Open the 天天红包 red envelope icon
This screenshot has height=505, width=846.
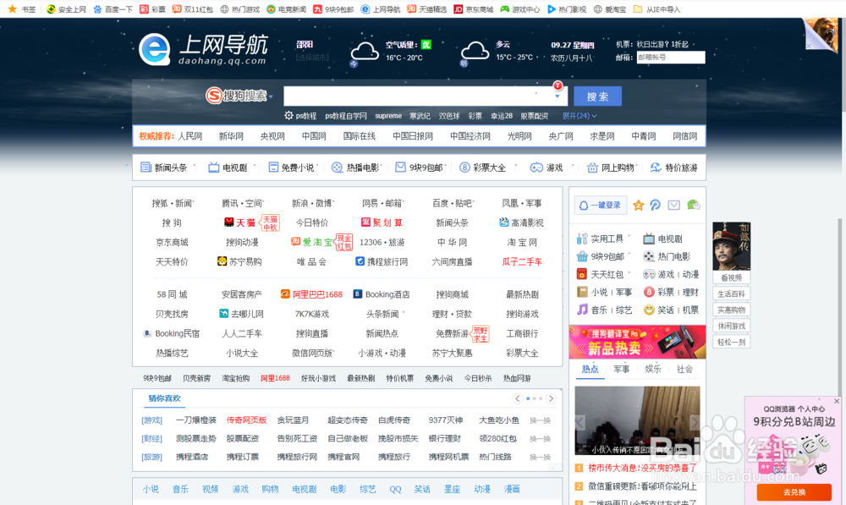(584, 274)
